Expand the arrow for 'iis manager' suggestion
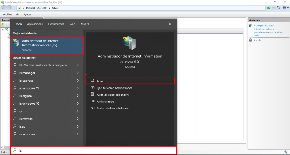The height and width of the screenshot is (155, 290). [x=78, y=73]
